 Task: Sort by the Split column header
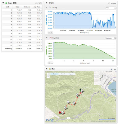tap(7, 7)
